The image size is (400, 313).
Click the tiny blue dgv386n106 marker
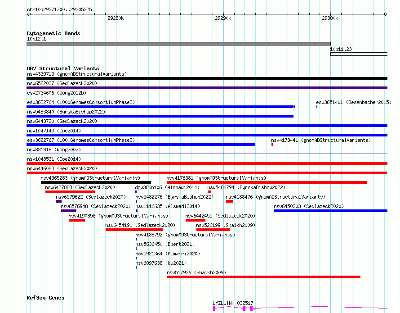pyautogui.click(x=136, y=192)
